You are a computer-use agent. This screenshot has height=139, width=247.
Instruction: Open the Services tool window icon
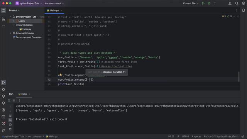[3, 110]
